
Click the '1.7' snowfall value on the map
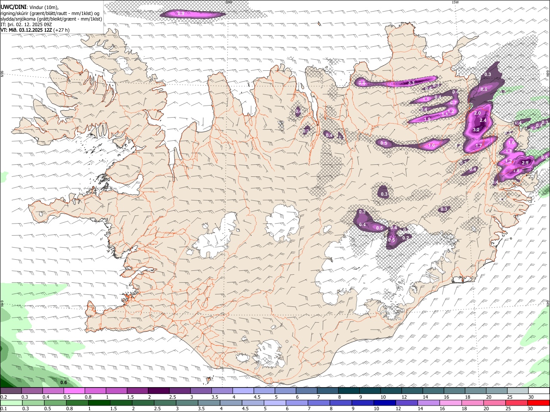(x=479, y=146)
